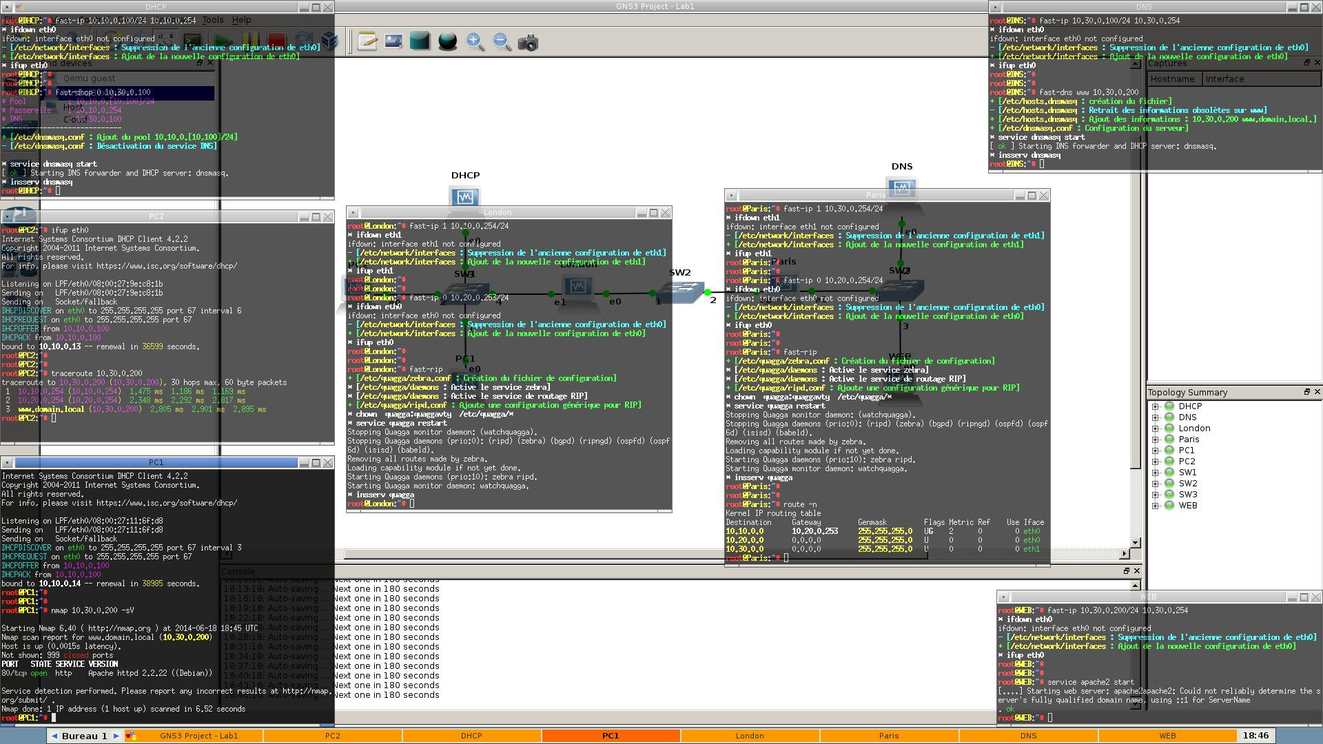Close the Captures panel

[x=1317, y=63]
